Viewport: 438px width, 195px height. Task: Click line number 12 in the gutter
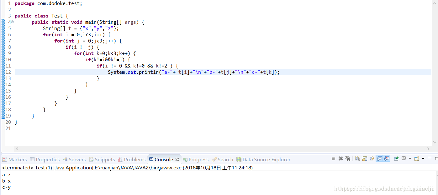[8, 72]
